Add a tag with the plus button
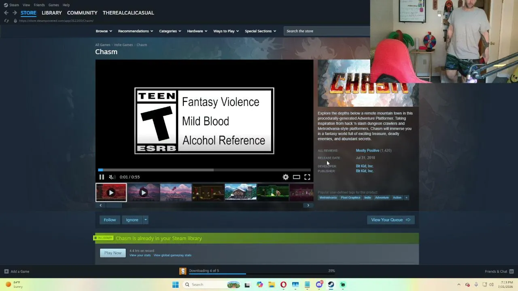 [406, 198]
